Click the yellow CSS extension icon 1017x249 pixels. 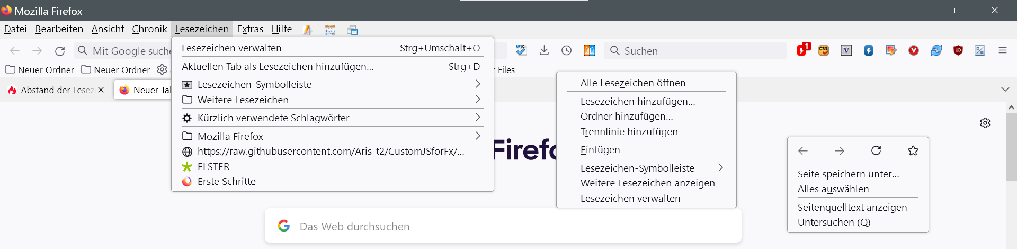824,50
